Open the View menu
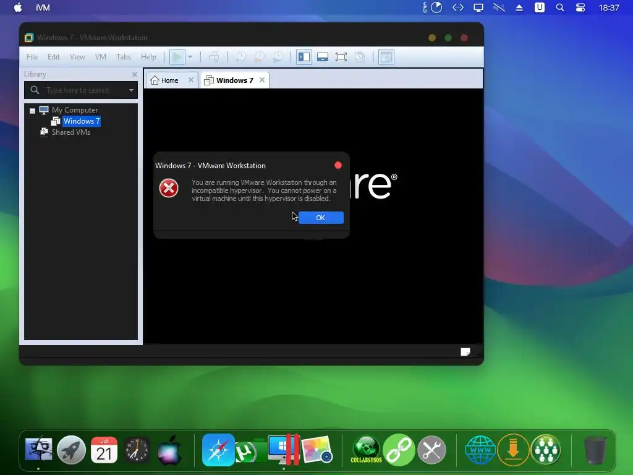 point(77,57)
